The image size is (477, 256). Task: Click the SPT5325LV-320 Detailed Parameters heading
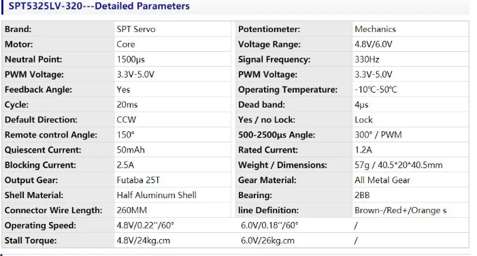pyautogui.click(x=99, y=6)
